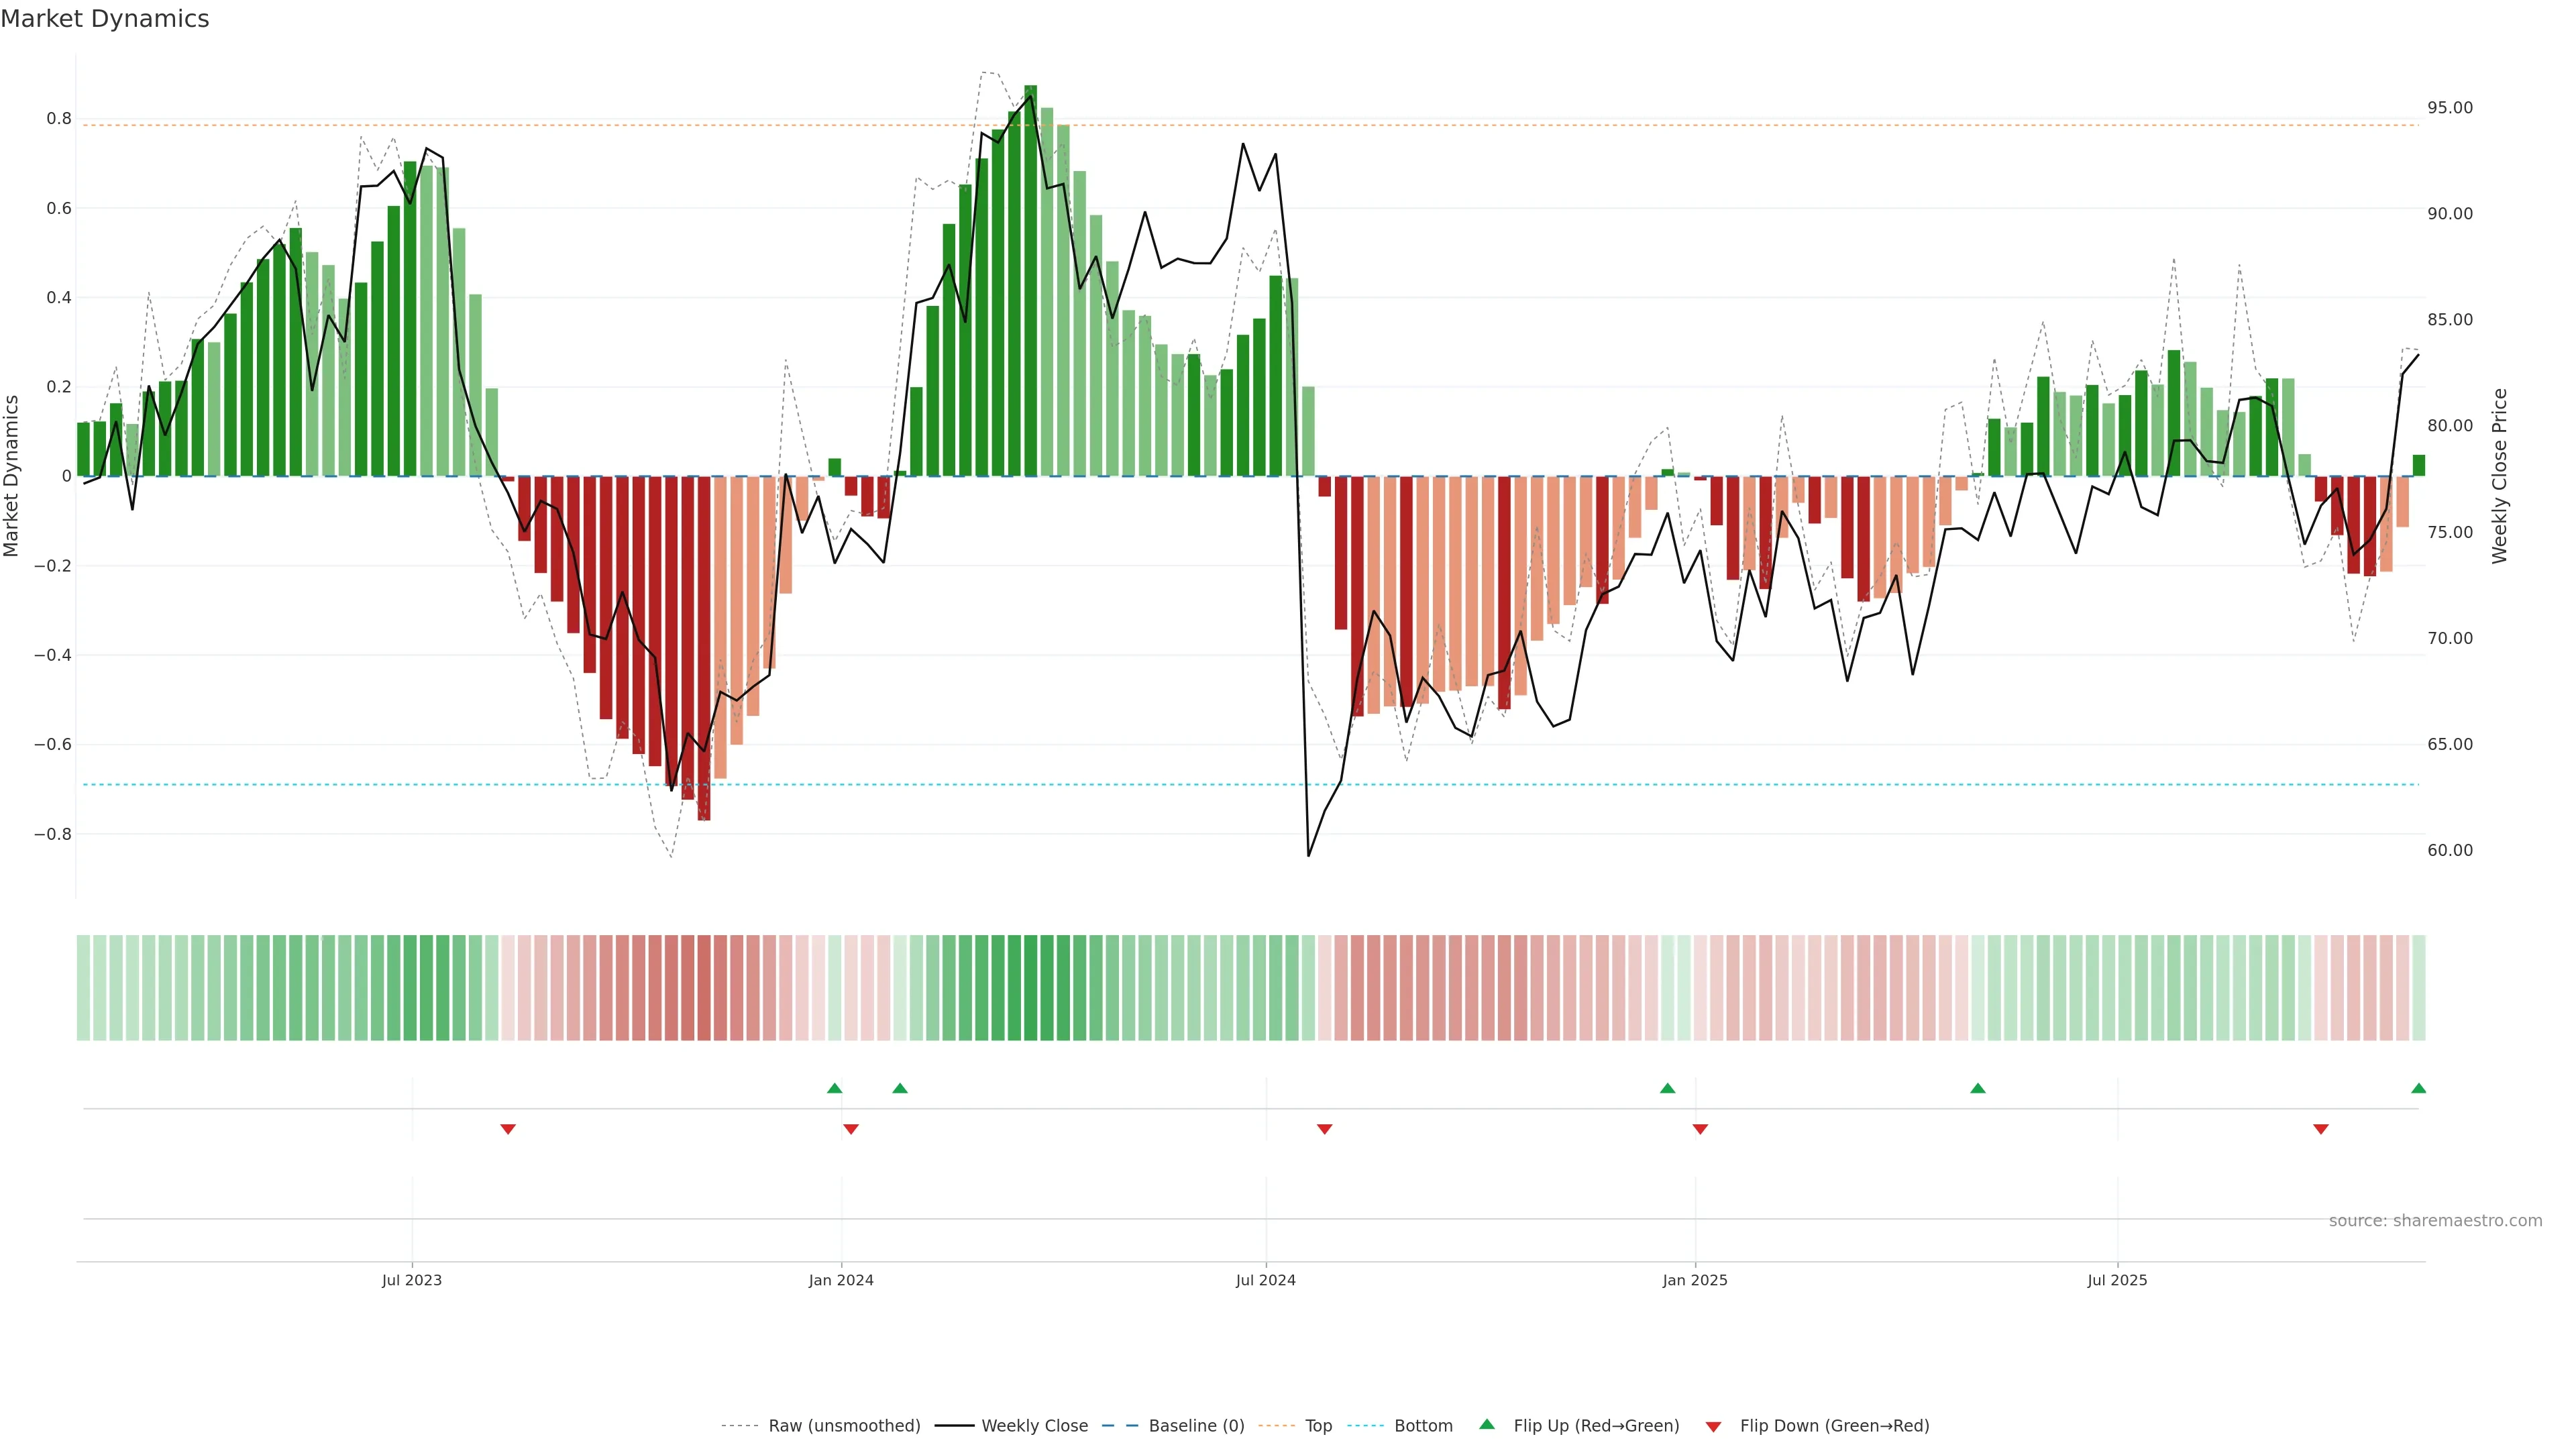Toggle the Top threshold legend entry
The width and height of the screenshot is (2576, 1449).
point(1318,1425)
